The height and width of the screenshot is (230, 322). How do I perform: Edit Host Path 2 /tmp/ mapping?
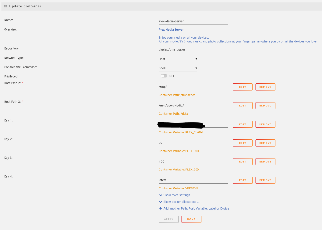tap(242, 87)
